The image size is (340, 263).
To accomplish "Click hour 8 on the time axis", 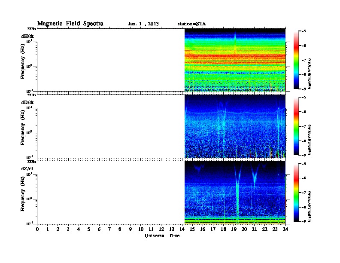I will (x=120, y=229).
